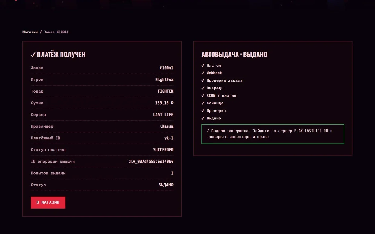The height and width of the screenshot is (234, 375).
Task: Open the 'Магазин' breadcrumb link
Action: (x=30, y=32)
